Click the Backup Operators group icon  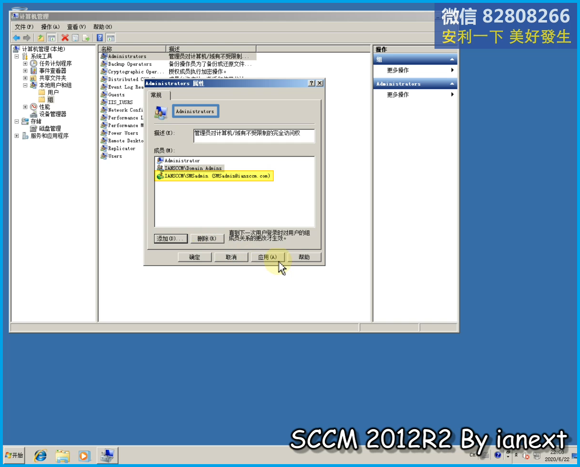[x=104, y=64]
